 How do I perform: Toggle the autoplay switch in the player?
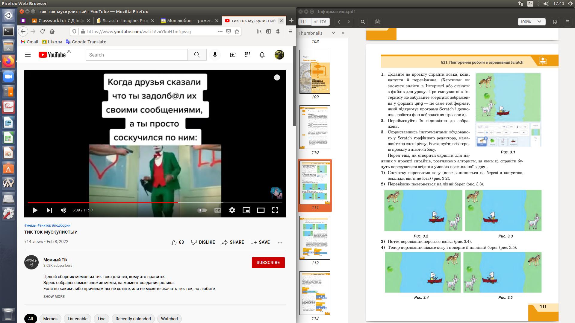point(202,210)
